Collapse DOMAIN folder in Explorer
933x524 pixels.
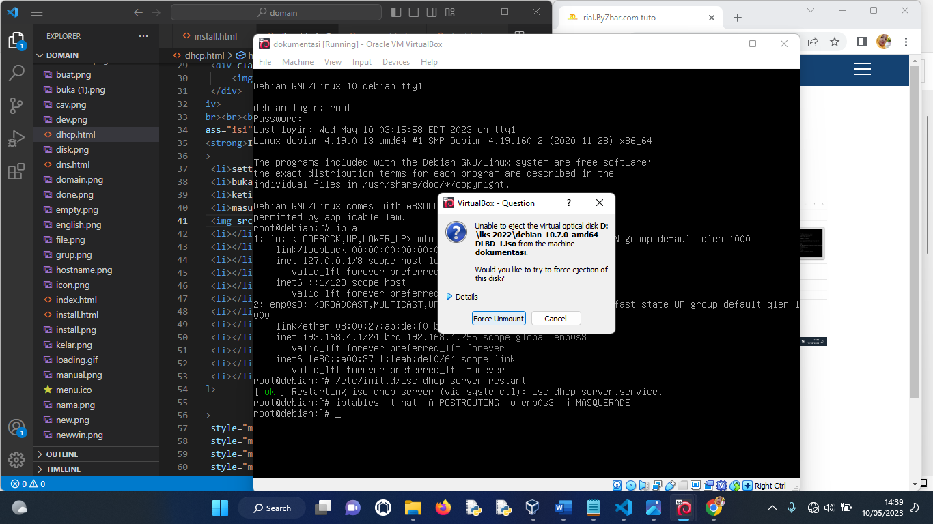click(x=96, y=55)
